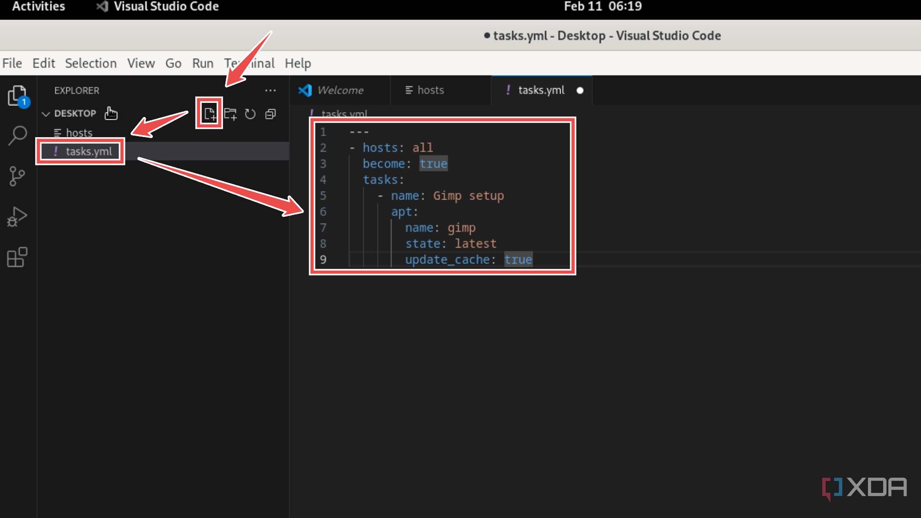921x518 pixels.
Task: Open the hosts file from the Explorer
Action: [79, 132]
